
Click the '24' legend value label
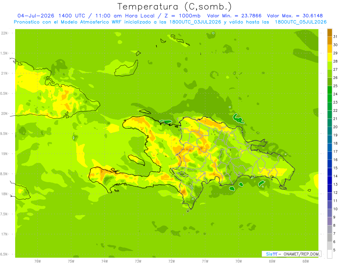click(336, 94)
